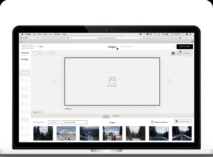This screenshot has height=157, width=213.
Task: Click the Oregon project title
Action: tap(112, 47)
